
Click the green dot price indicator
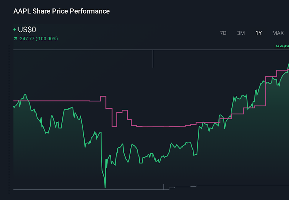(x=15, y=30)
